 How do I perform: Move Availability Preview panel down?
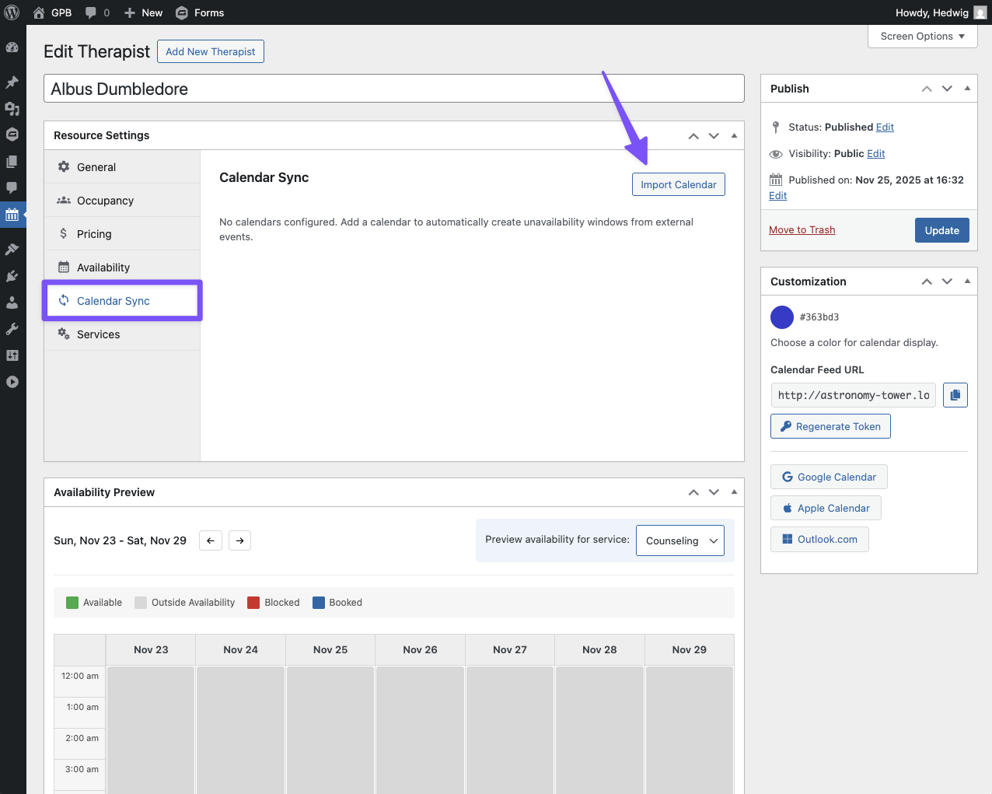[714, 492]
